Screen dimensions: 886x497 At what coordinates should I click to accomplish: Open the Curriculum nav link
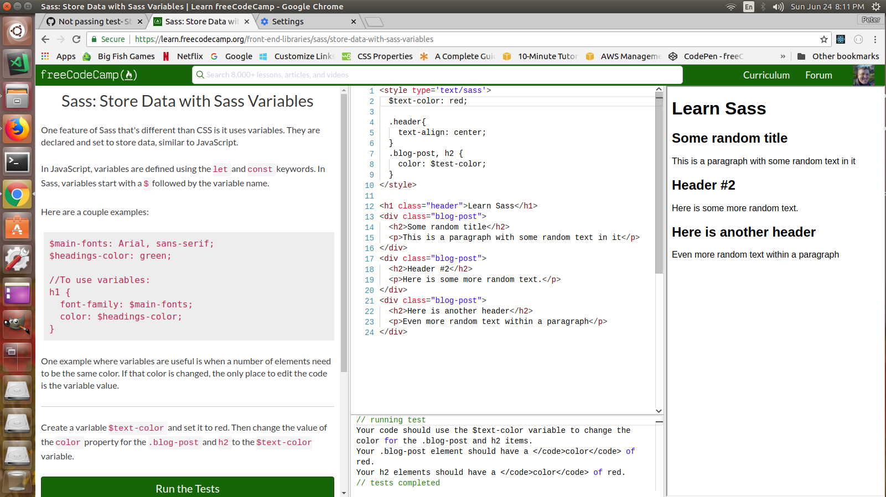point(766,75)
